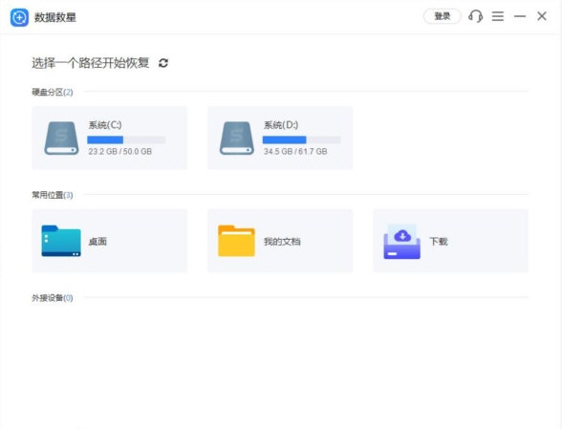
Task: Select the 系统(D:) drive icon
Action: tap(237, 139)
